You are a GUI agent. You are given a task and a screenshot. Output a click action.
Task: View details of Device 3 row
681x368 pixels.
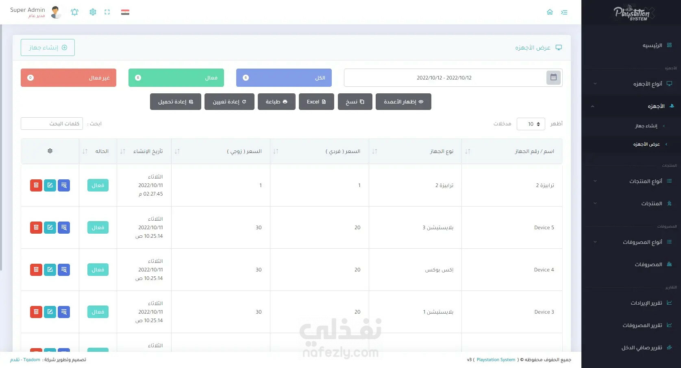click(x=64, y=312)
